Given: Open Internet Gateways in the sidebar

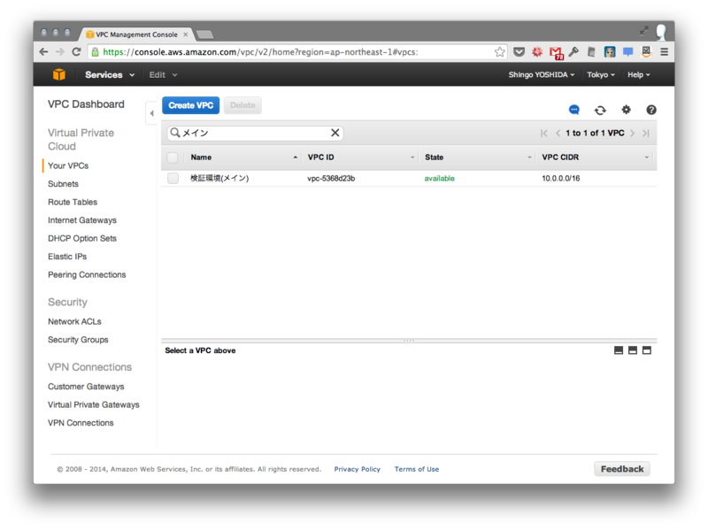Looking at the screenshot, I should tap(82, 219).
